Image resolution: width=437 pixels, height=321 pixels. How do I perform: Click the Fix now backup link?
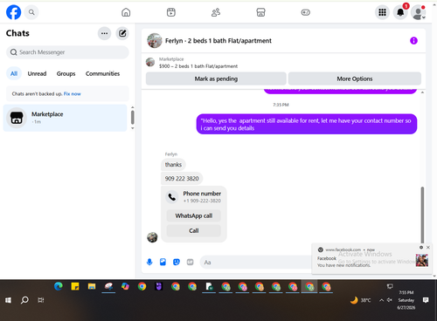click(73, 94)
